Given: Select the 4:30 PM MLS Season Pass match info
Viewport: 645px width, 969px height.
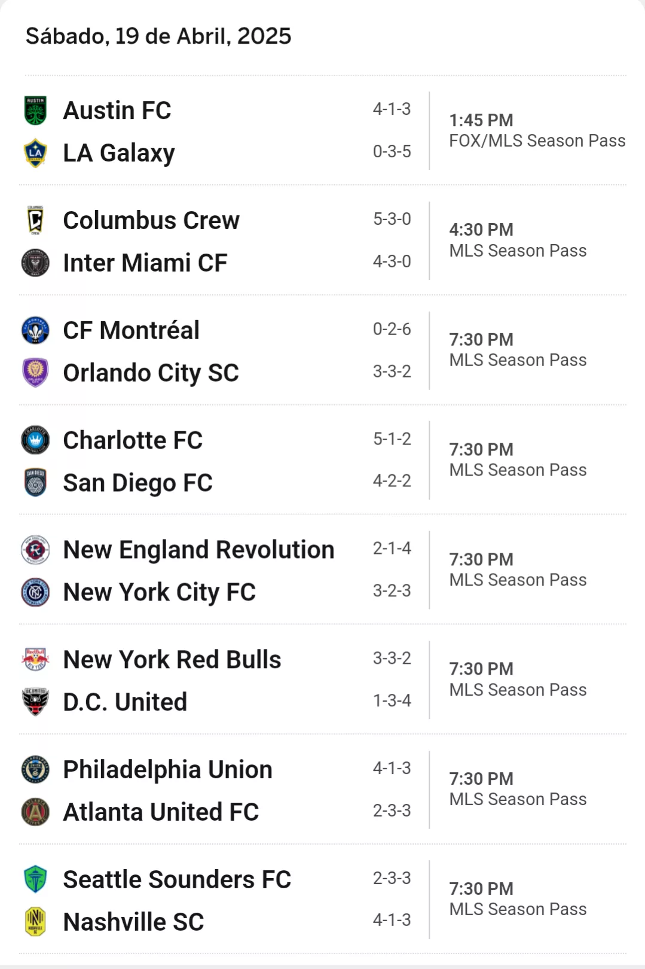Looking at the screenshot, I should pos(518,240).
